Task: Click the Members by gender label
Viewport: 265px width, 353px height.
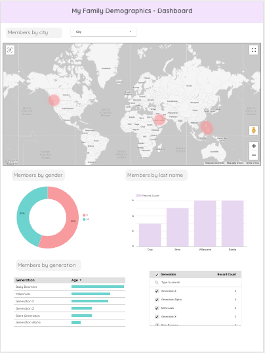Action: (x=38, y=175)
